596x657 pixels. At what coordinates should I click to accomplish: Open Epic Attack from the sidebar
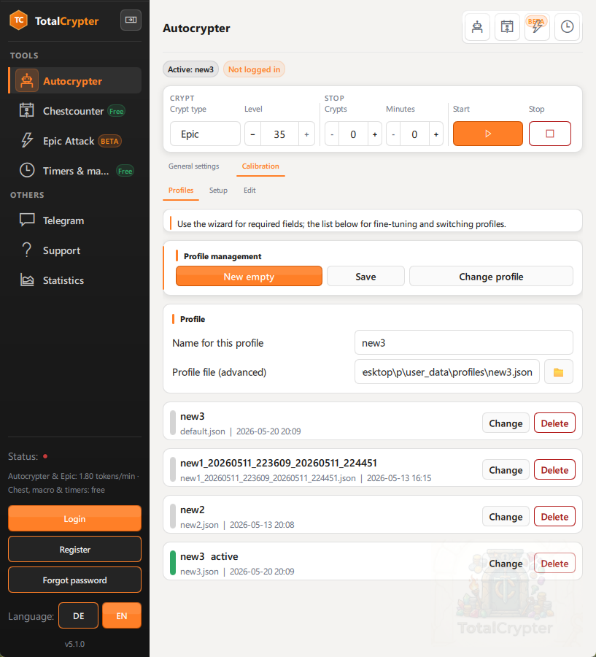point(75,141)
